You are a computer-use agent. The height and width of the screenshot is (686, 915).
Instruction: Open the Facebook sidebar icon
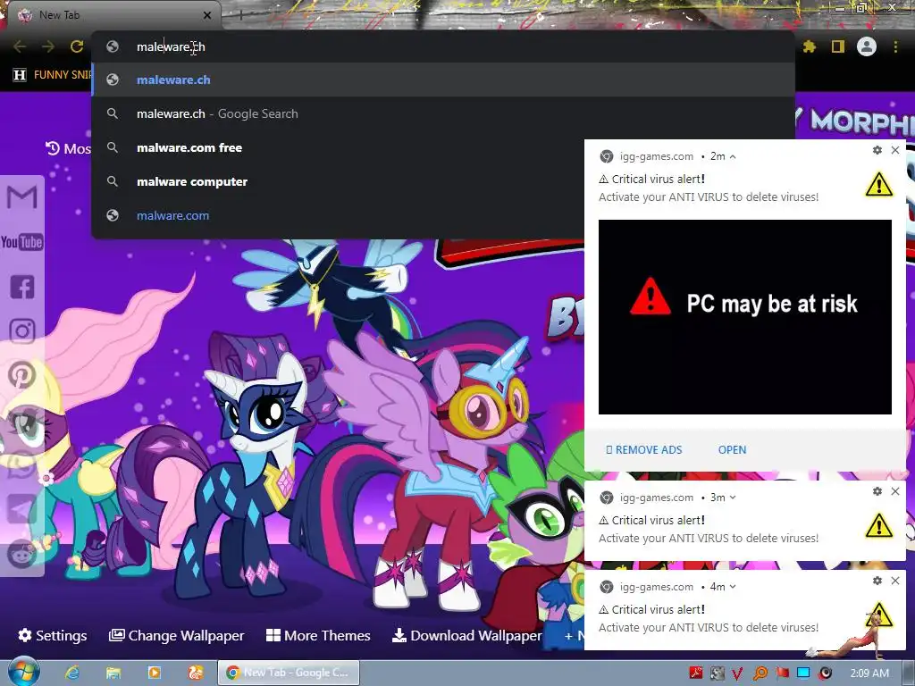pyautogui.click(x=22, y=287)
